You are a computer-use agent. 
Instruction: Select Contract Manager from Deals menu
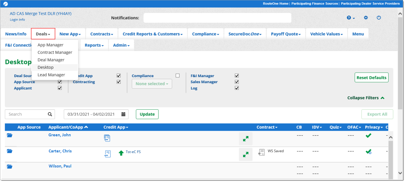click(55, 52)
